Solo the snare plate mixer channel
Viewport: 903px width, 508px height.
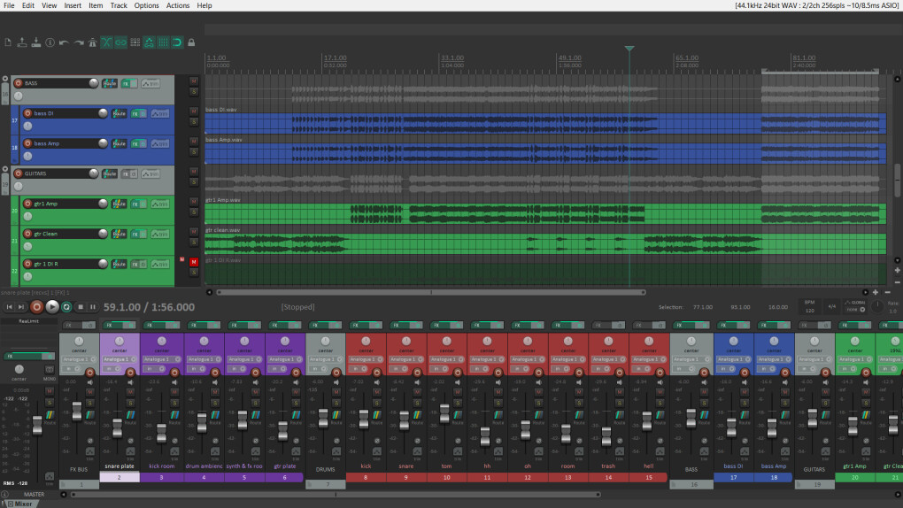click(x=131, y=403)
